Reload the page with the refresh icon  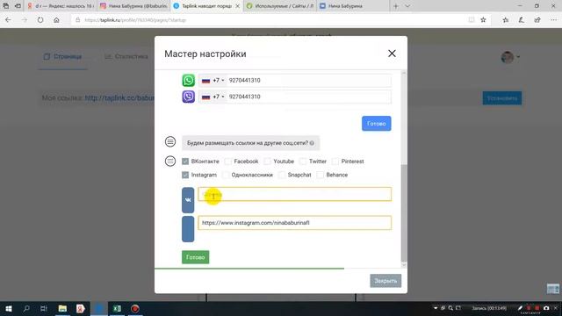40,20
